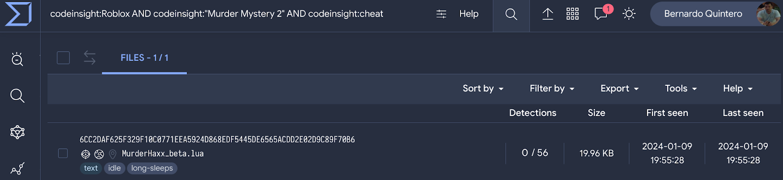Open the threat hunting bug icon in sidebar
This screenshot has width=783, height=180.
[18, 59]
